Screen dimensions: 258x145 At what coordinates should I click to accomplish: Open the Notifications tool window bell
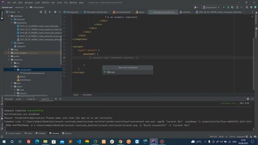coord(256,12)
